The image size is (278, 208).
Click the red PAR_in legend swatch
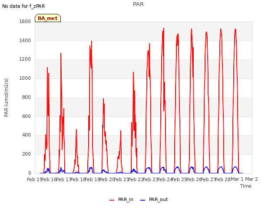pos(112,200)
